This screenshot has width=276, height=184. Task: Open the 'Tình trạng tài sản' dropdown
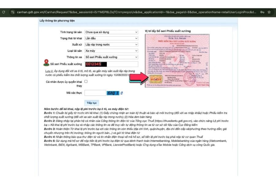[111, 32]
